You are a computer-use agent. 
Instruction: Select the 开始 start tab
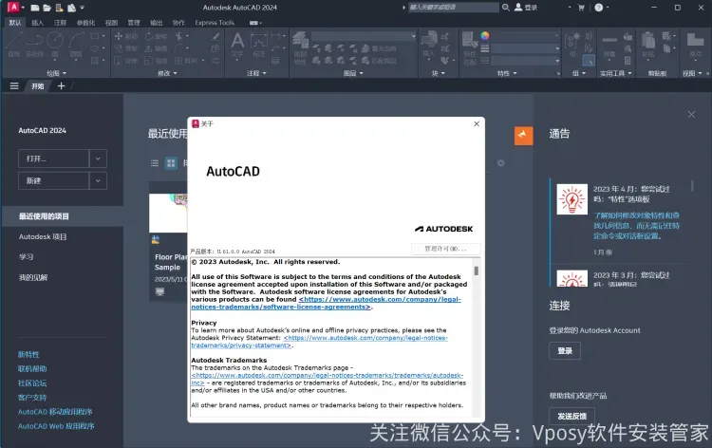tap(38, 85)
